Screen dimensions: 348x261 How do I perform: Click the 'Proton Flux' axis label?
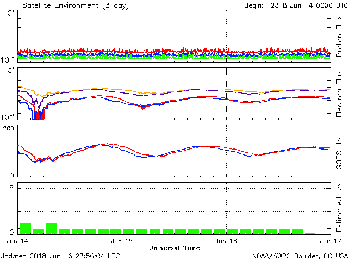339,36
